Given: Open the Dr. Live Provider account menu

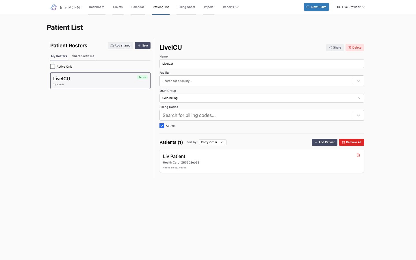Looking at the screenshot, I should tap(351, 7).
